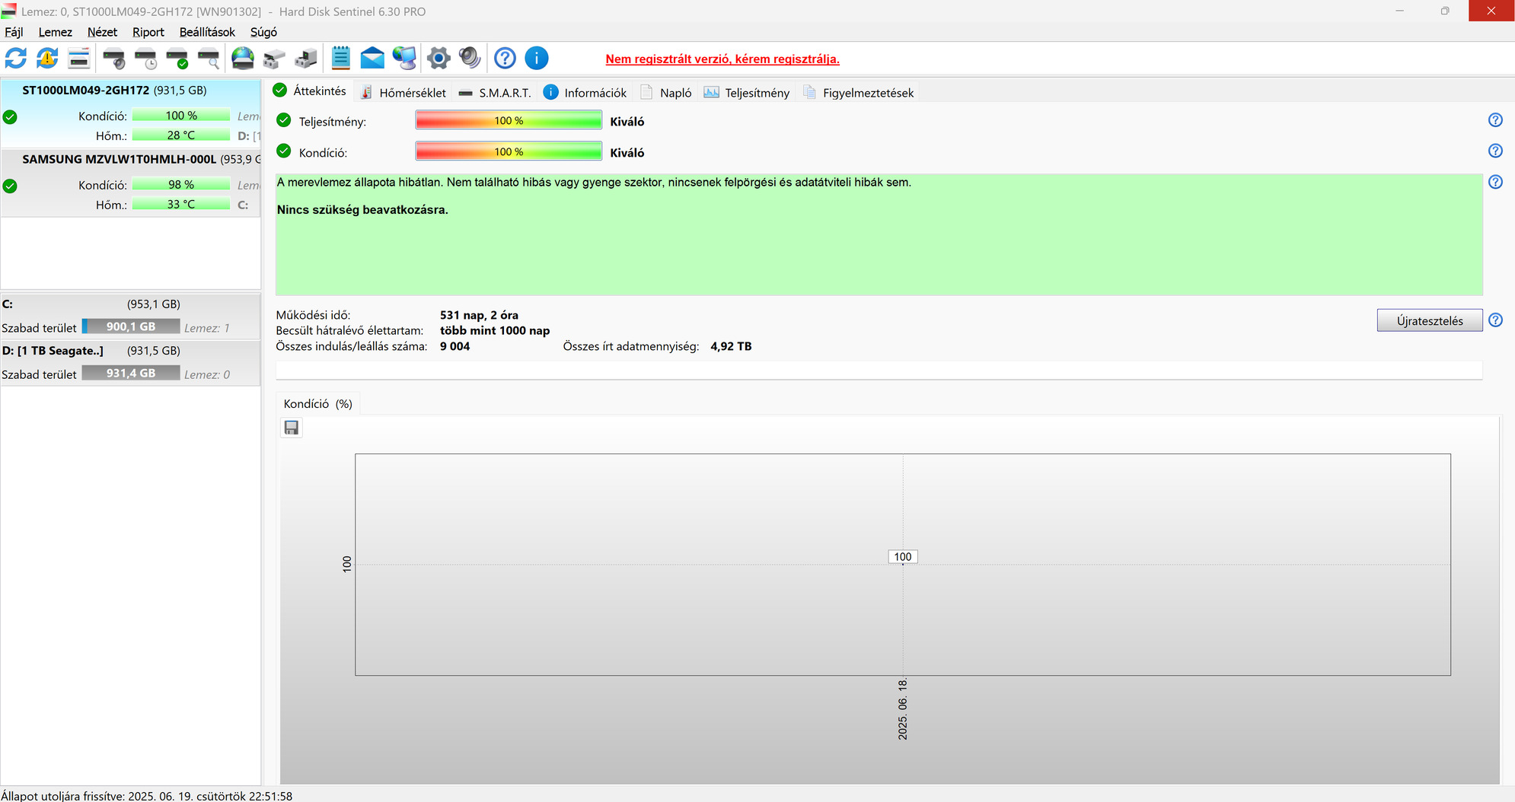Click the disk panel view toolbar icon
The width and height of the screenshot is (1515, 802).
click(79, 58)
